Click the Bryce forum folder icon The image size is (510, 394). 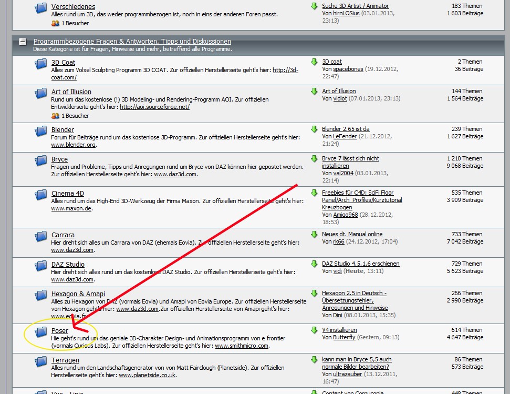click(x=40, y=160)
